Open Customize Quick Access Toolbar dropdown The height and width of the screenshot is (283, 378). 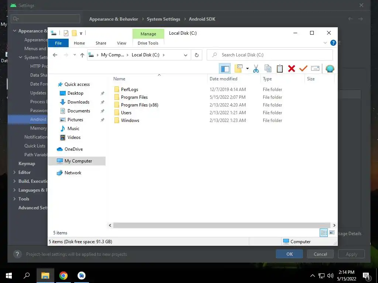coord(81,34)
